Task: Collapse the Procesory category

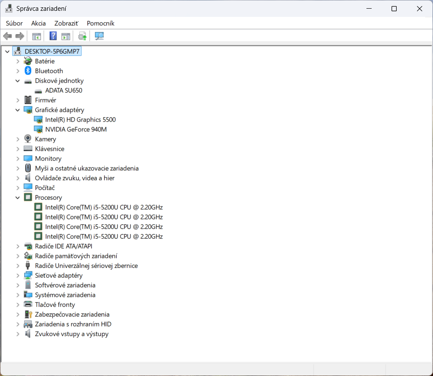Action: [17, 197]
